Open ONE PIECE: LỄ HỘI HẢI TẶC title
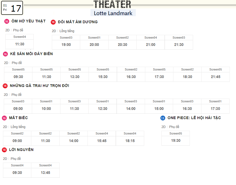This screenshot has width=236, height=185. pyautogui.click(x=194, y=118)
